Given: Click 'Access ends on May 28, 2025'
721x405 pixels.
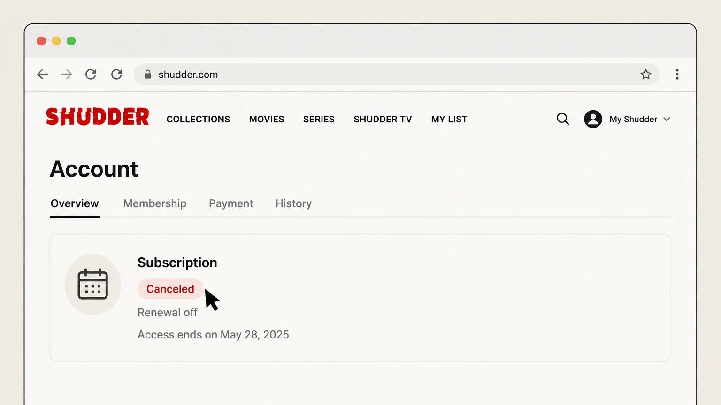Looking at the screenshot, I should (213, 335).
